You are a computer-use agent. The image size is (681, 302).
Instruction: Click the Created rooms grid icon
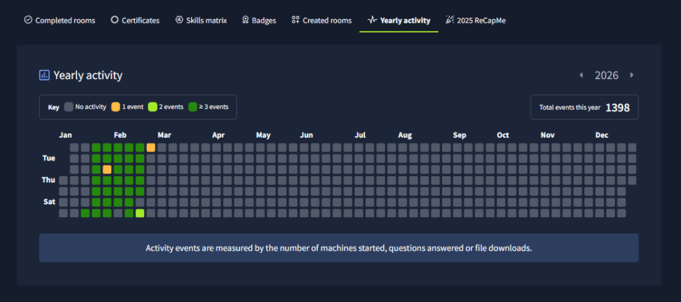click(x=295, y=20)
